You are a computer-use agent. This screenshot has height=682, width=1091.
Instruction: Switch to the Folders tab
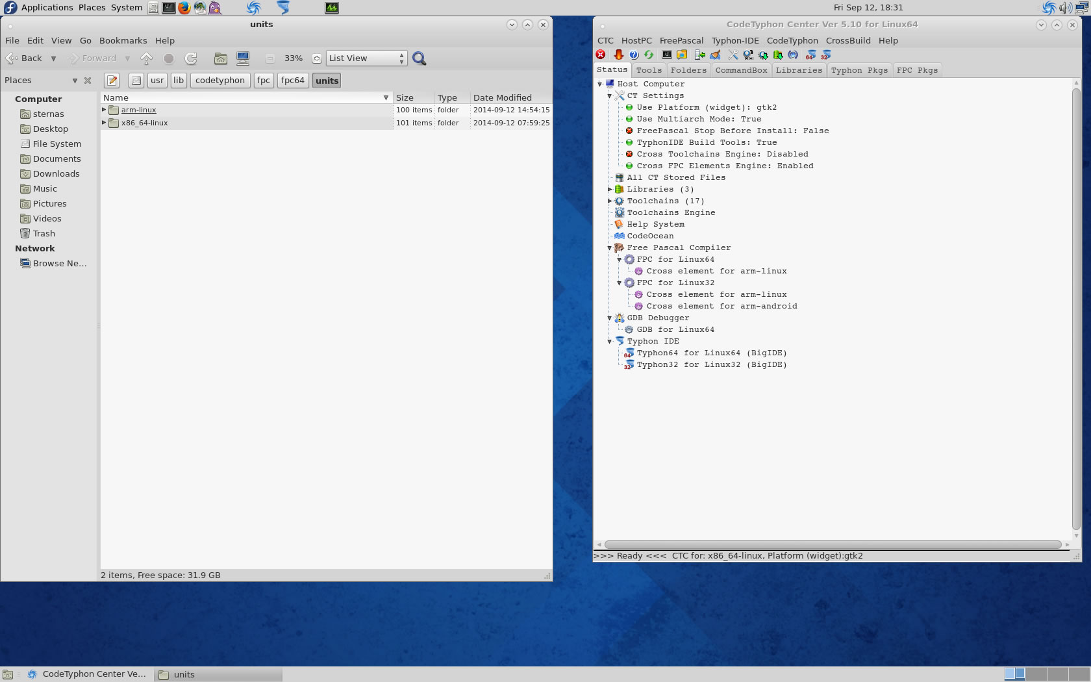coord(688,70)
